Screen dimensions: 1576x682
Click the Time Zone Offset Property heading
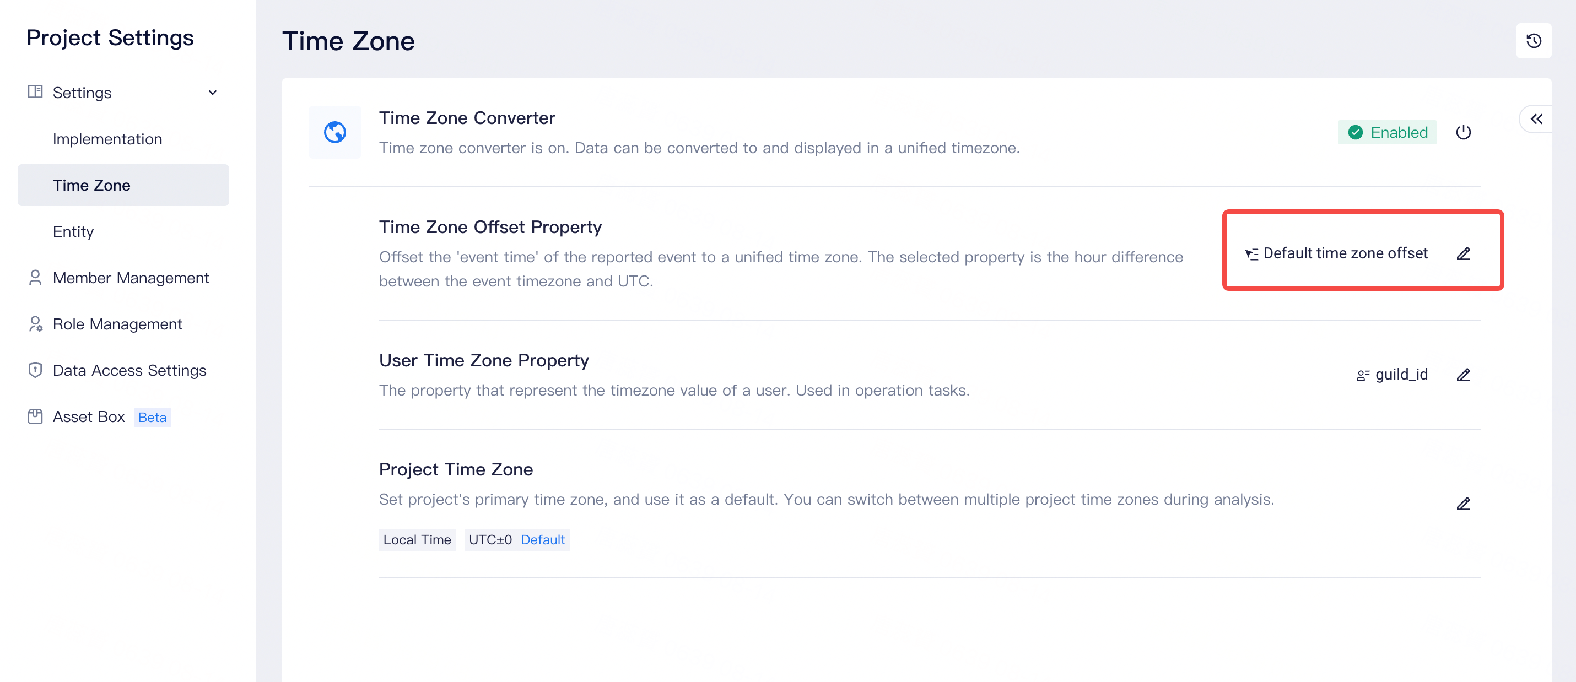pos(490,227)
